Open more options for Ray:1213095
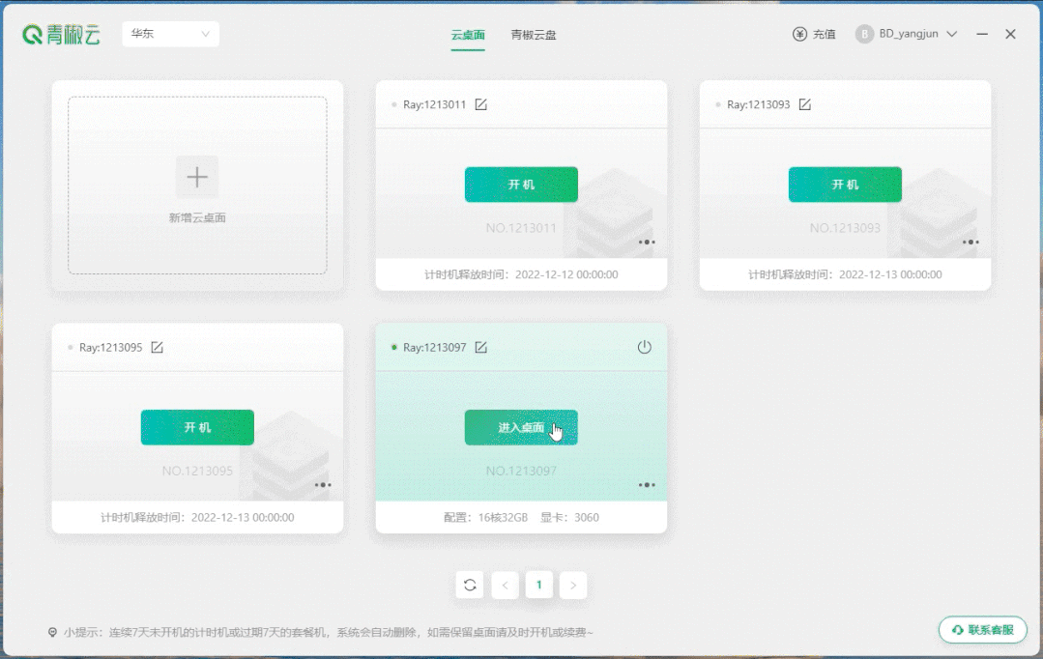 coord(323,485)
